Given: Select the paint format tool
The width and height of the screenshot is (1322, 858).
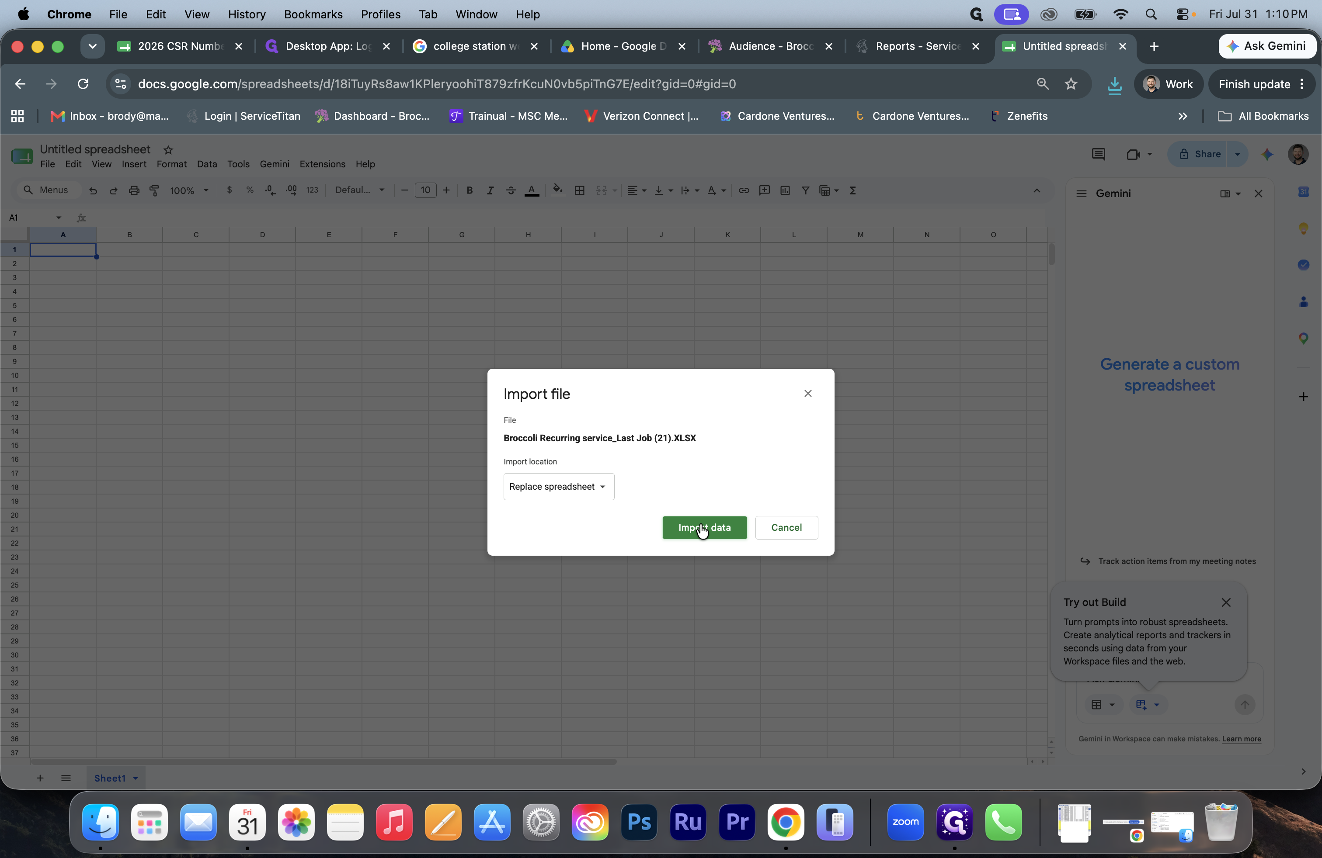Looking at the screenshot, I should tap(154, 190).
